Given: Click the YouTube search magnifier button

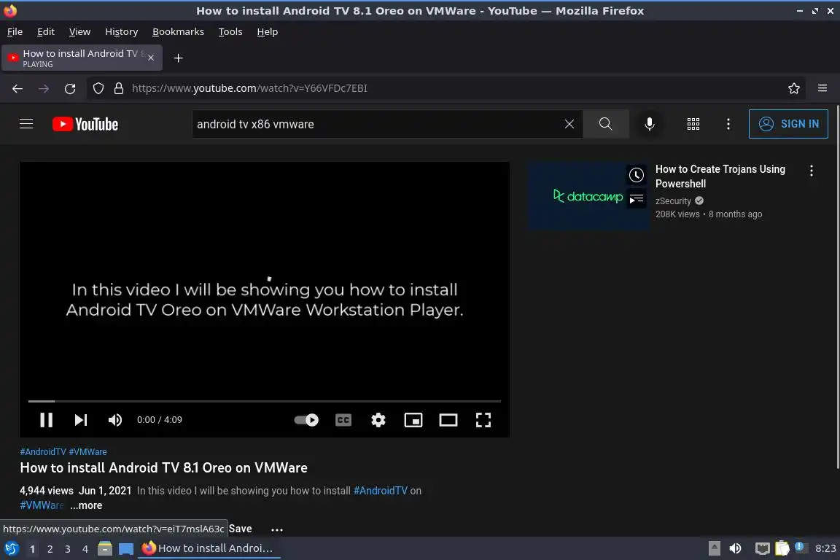Looking at the screenshot, I should pyautogui.click(x=605, y=124).
